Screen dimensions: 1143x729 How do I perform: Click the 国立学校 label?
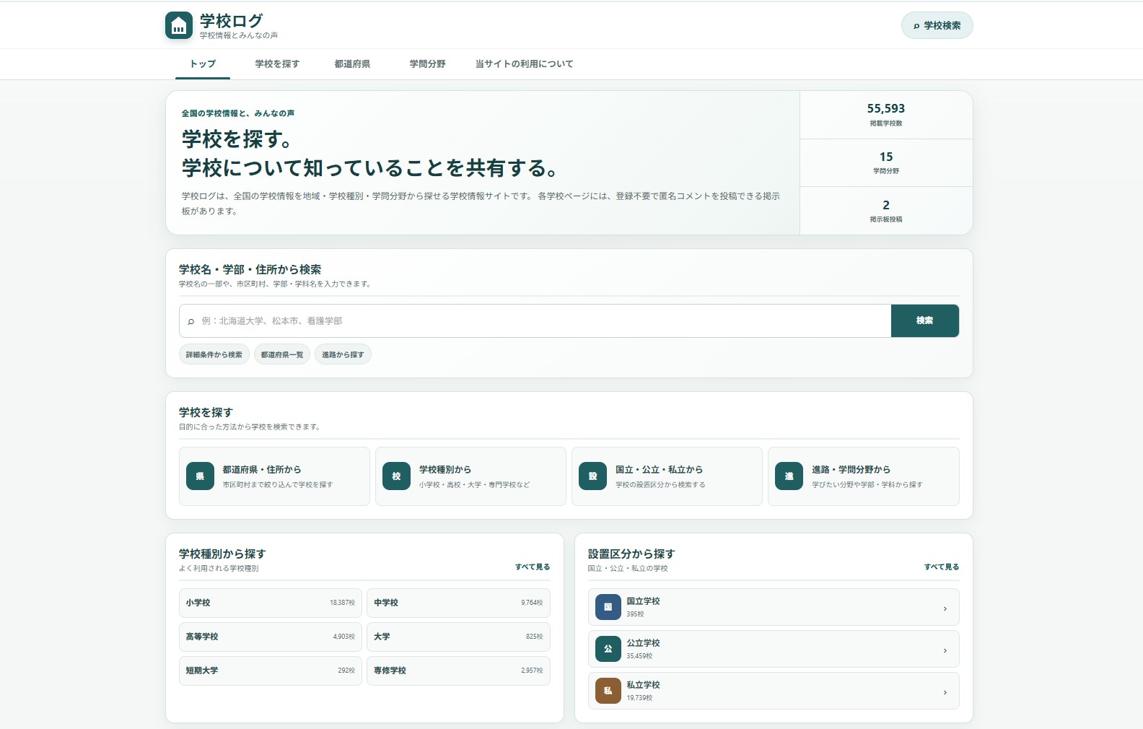pyautogui.click(x=643, y=601)
